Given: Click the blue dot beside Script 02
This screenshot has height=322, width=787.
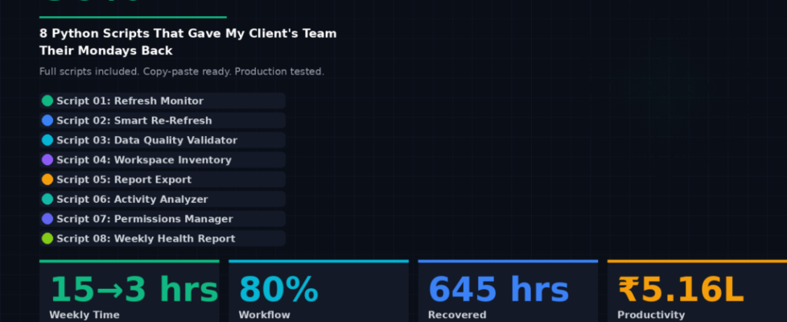Looking at the screenshot, I should pyautogui.click(x=47, y=121).
